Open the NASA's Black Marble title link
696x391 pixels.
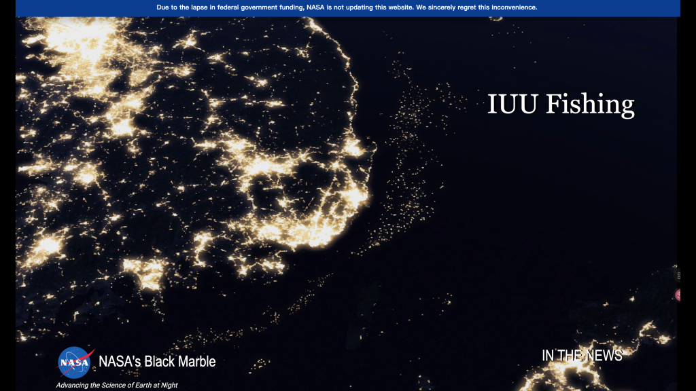[x=157, y=361]
